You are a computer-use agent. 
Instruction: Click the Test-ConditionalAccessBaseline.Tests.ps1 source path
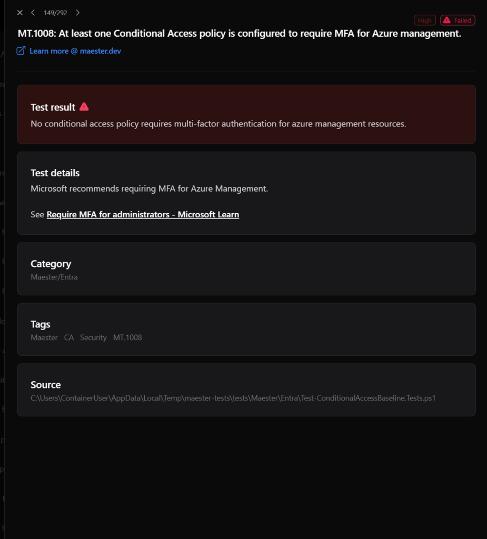click(233, 398)
